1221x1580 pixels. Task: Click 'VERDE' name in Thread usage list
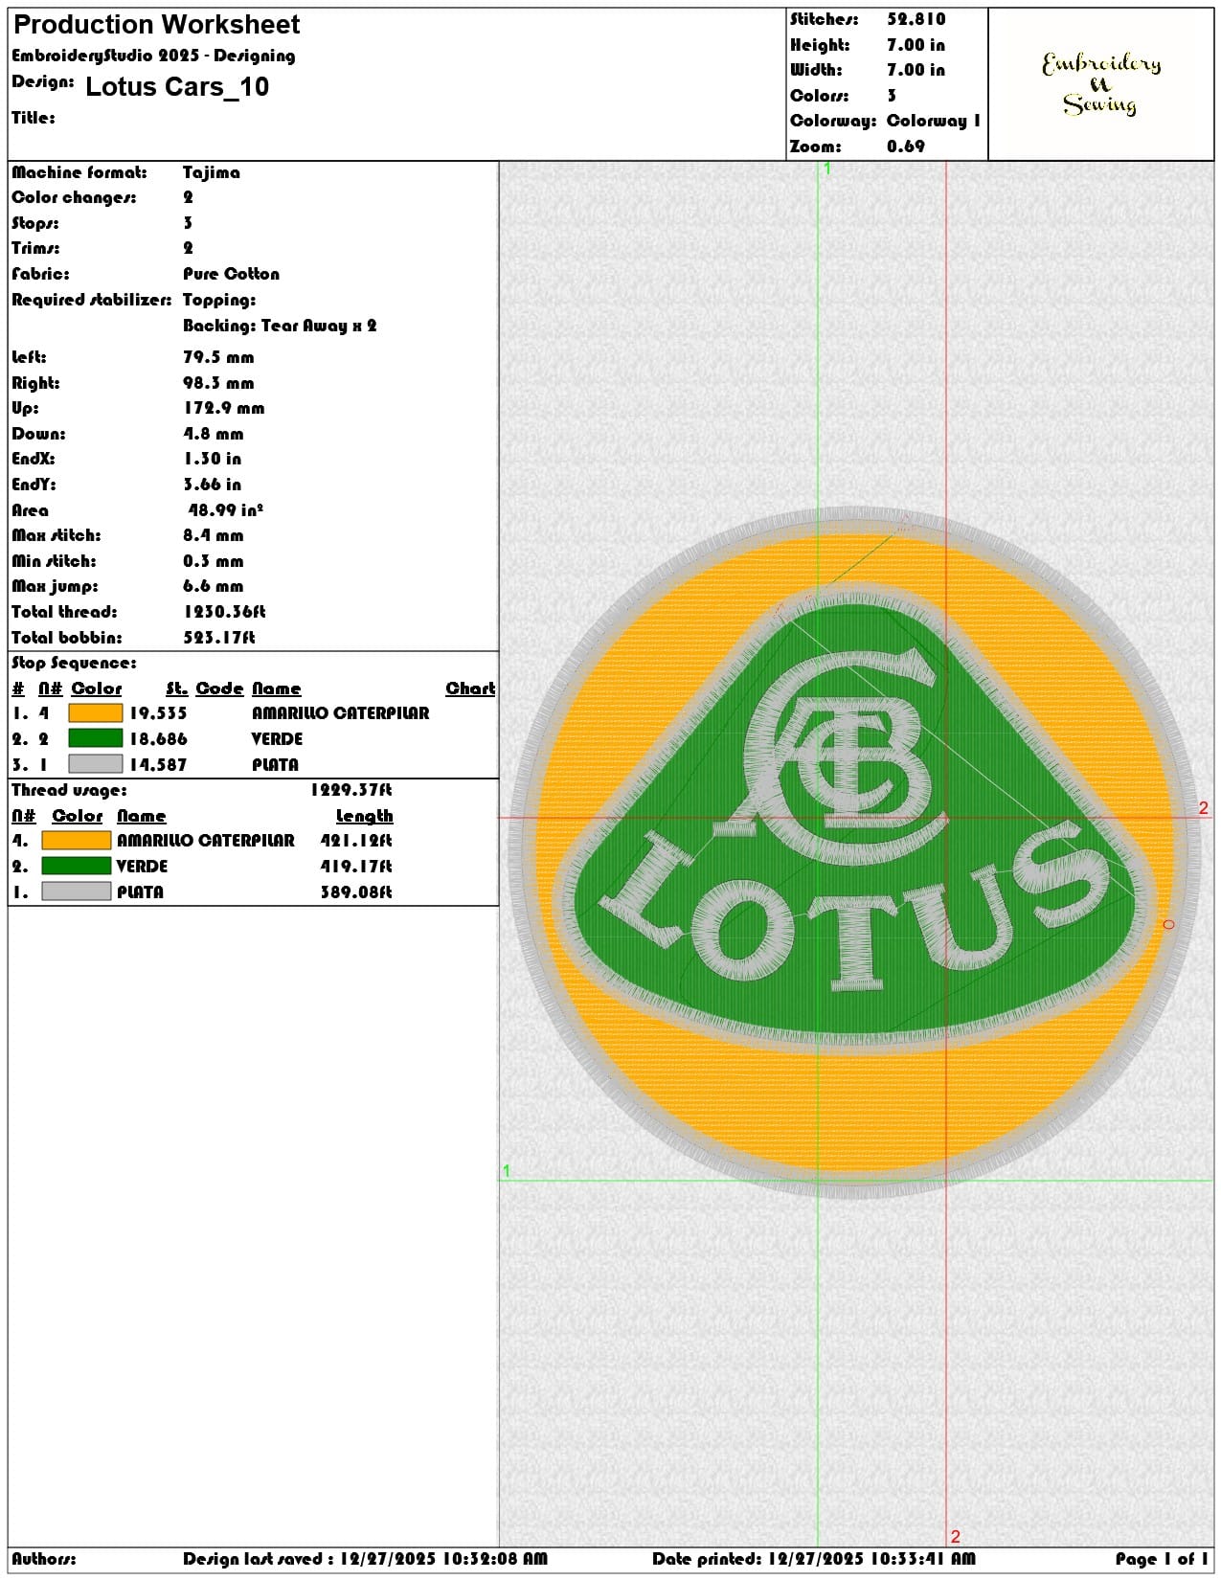(x=142, y=867)
